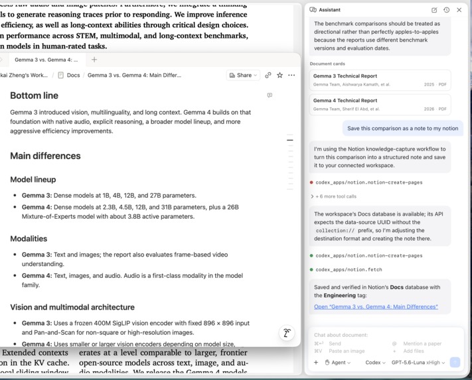Open Codex provider dropdown
The image size is (472, 380).
tap(375, 363)
